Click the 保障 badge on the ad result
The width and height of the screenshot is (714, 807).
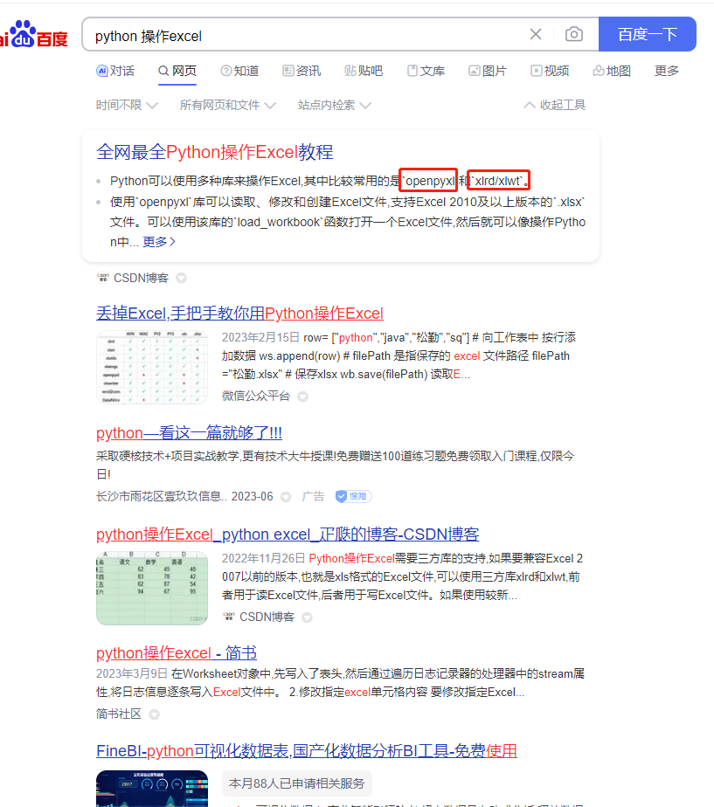(352, 495)
